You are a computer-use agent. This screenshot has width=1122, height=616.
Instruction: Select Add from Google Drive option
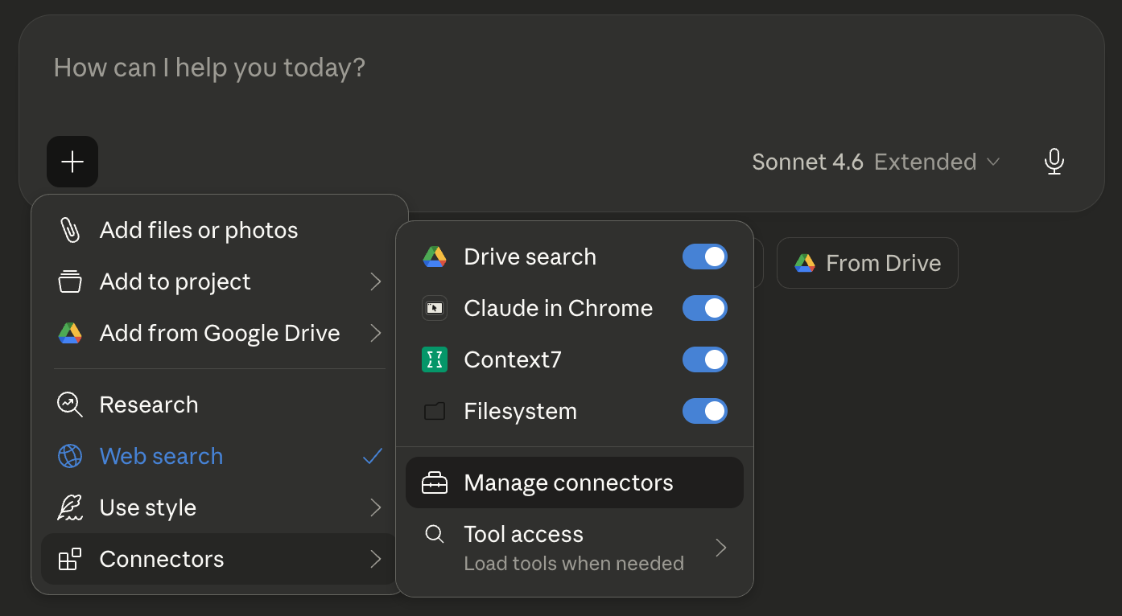tap(218, 333)
